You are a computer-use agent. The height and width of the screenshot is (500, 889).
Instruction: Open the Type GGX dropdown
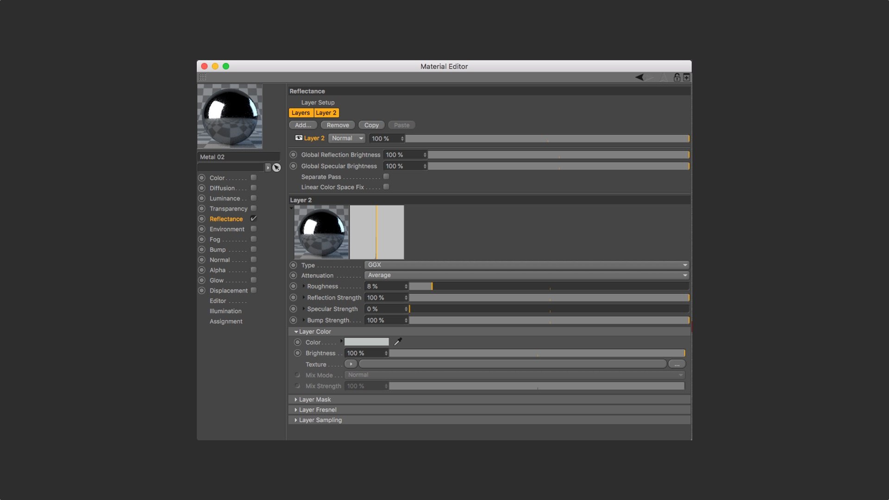[x=527, y=265]
